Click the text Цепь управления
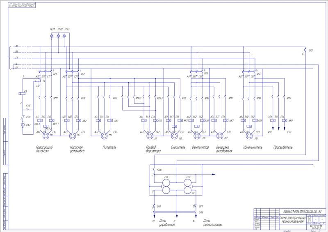This screenshot has height=232, width=328. point(167,223)
